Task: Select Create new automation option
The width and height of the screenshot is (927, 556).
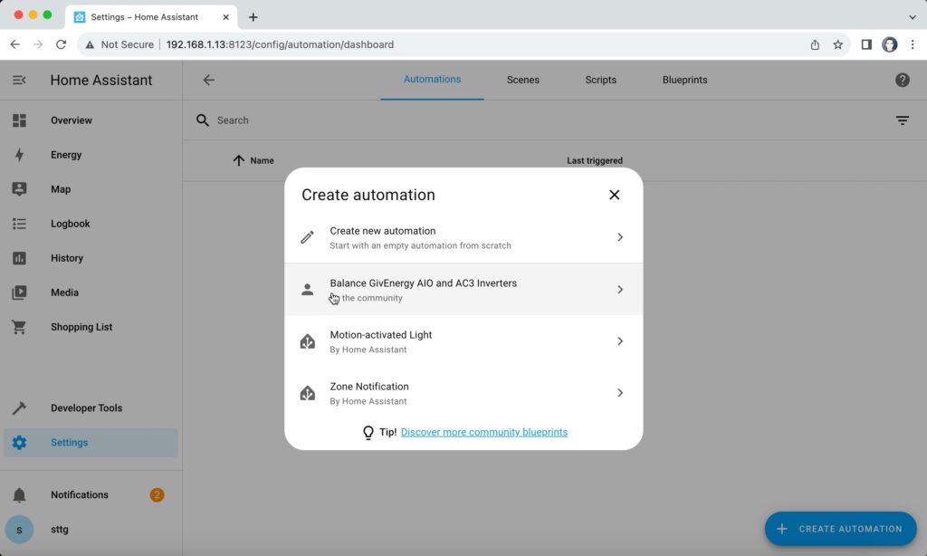Action: pyautogui.click(x=463, y=237)
